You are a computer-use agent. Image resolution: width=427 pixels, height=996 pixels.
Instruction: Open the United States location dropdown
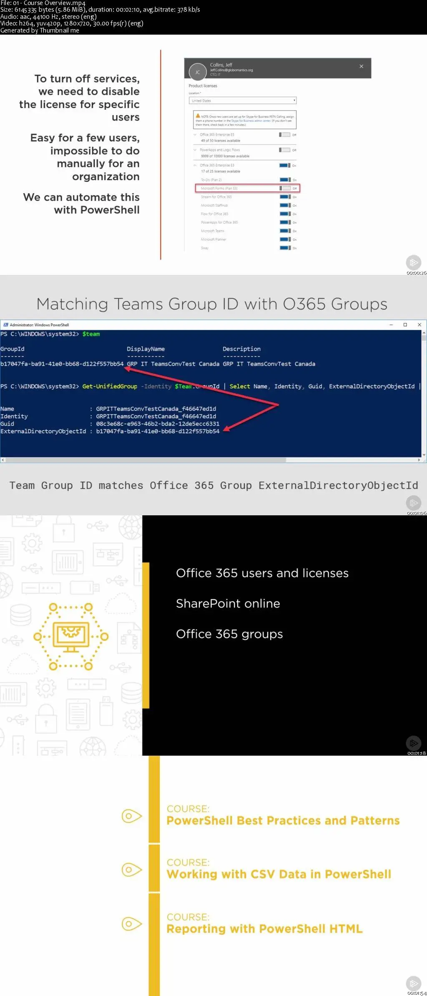coord(243,101)
